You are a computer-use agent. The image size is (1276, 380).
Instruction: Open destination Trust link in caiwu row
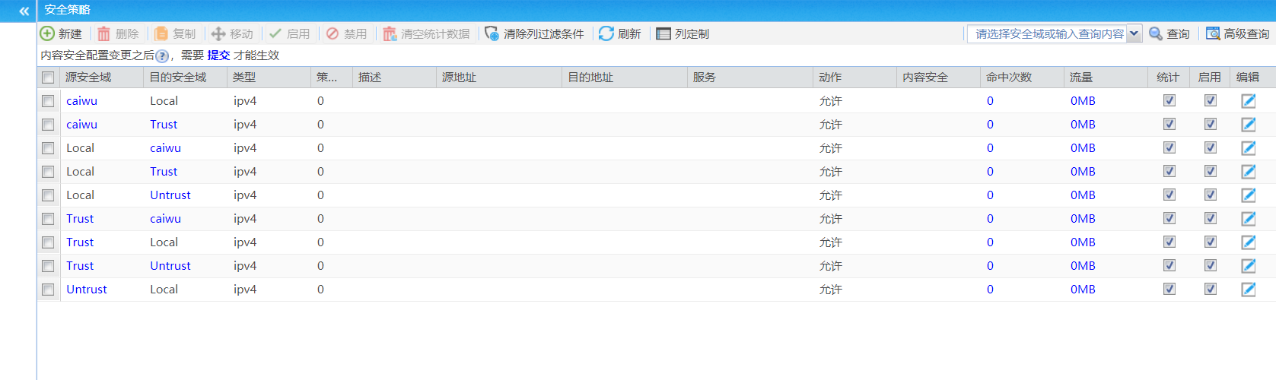(x=164, y=125)
